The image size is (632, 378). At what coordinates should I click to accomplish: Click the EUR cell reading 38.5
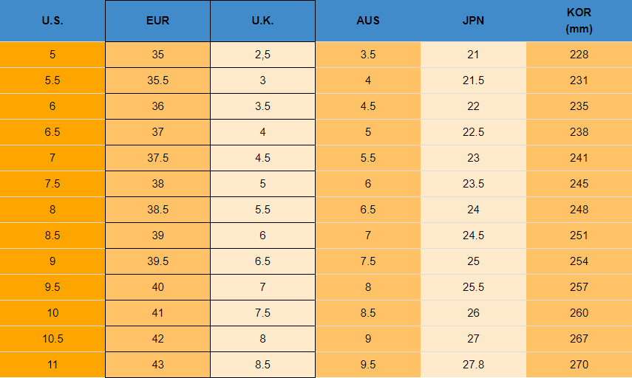(157, 210)
